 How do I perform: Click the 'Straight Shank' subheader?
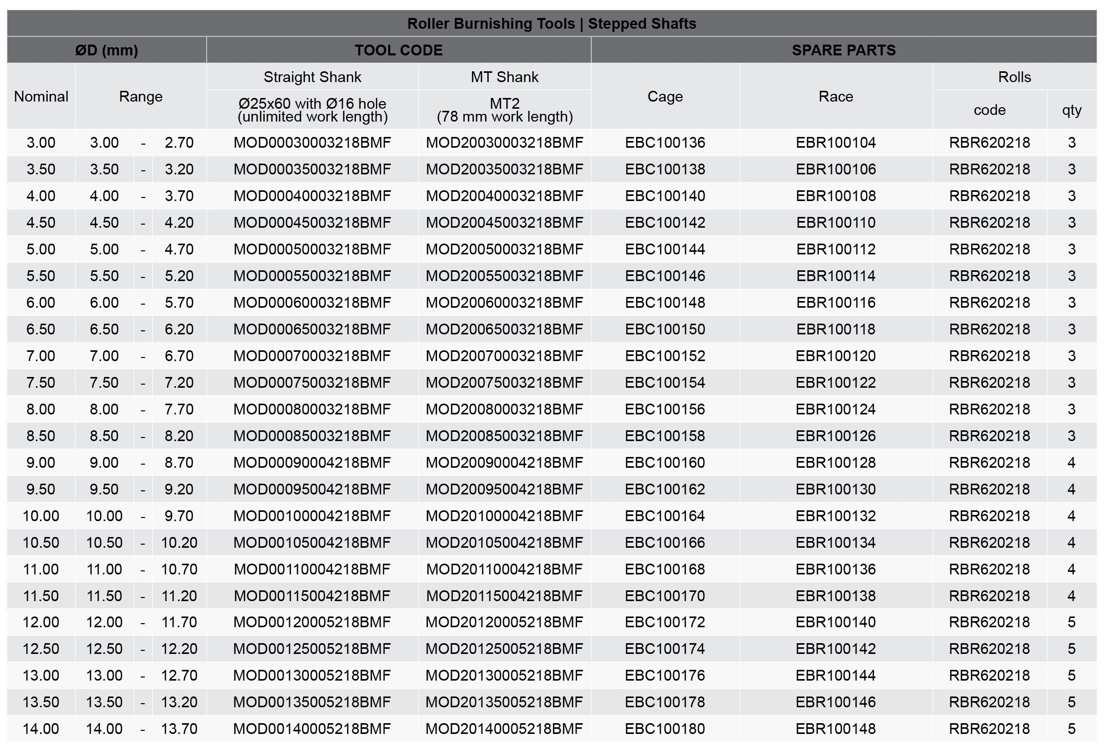(x=312, y=77)
